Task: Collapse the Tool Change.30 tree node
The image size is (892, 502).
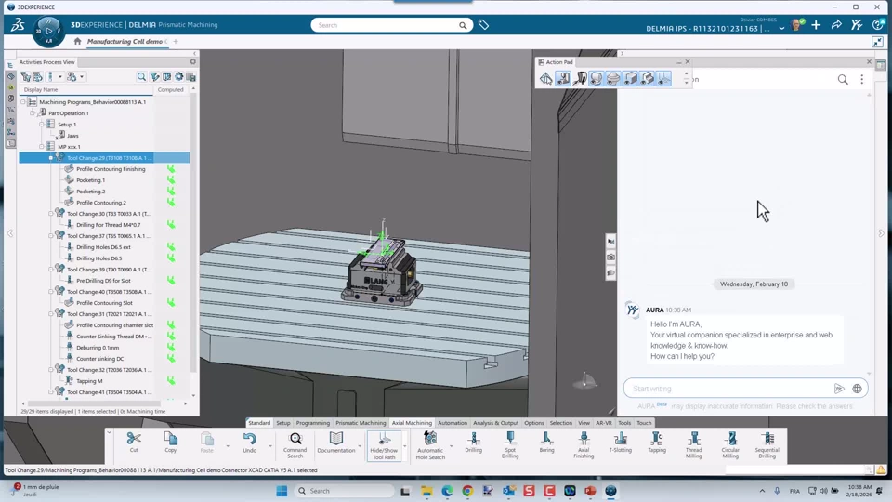Action: (x=50, y=214)
